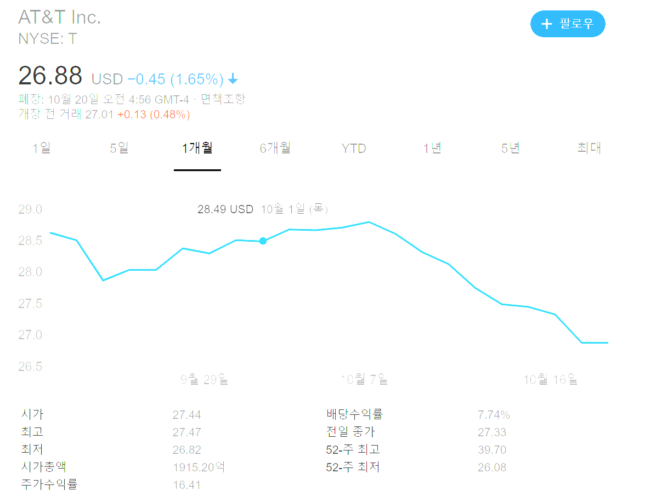Select the 5일 time range tab
656x502 pixels.
119,148
